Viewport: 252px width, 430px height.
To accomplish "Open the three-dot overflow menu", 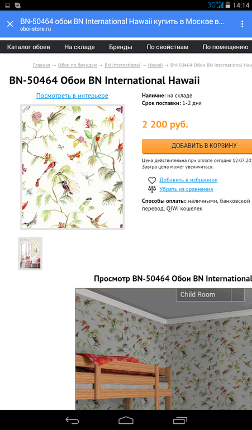I will click(242, 24).
